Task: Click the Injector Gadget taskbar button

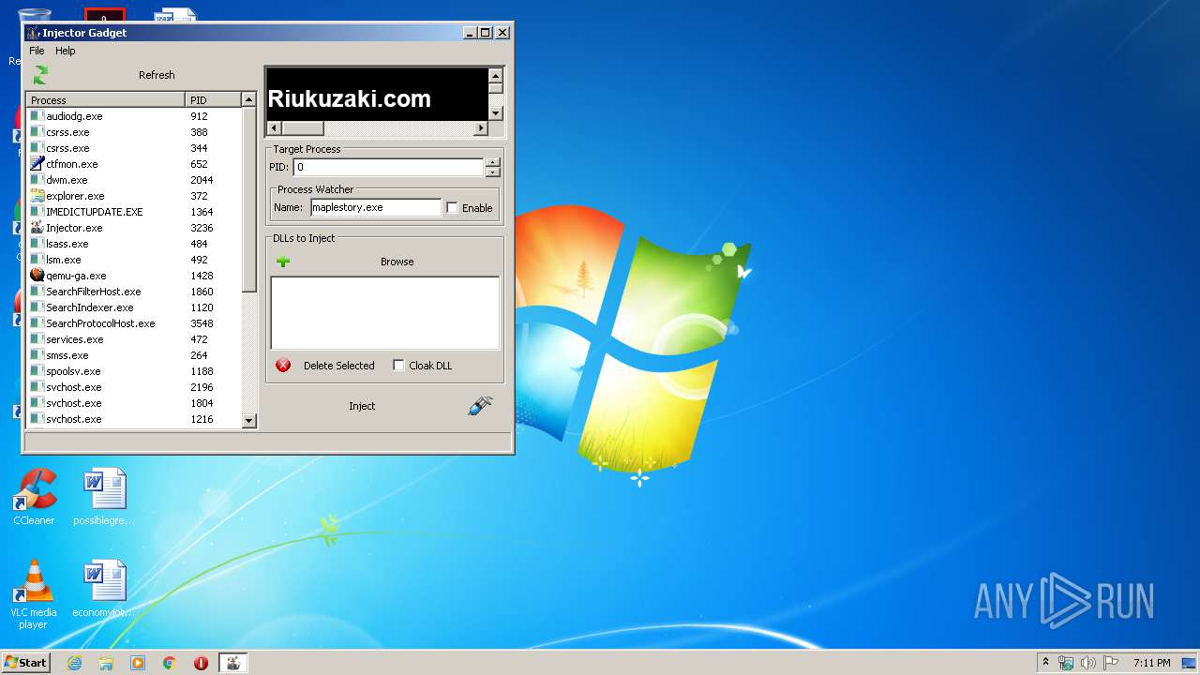Action: click(233, 663)
